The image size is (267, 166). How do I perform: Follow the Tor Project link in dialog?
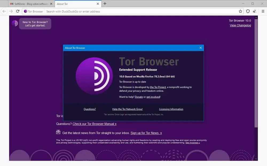click(x=158, y=87)
